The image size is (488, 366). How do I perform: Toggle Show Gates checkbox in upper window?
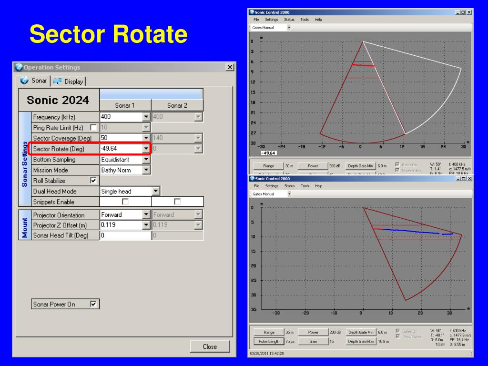(397, 170)
